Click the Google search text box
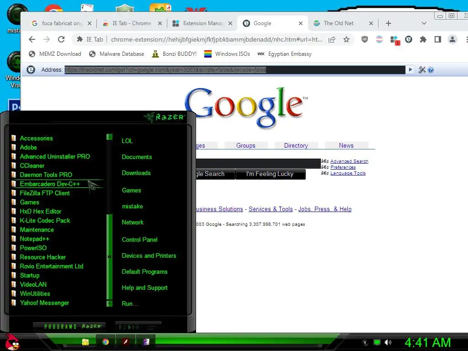 tap(258, 164)
